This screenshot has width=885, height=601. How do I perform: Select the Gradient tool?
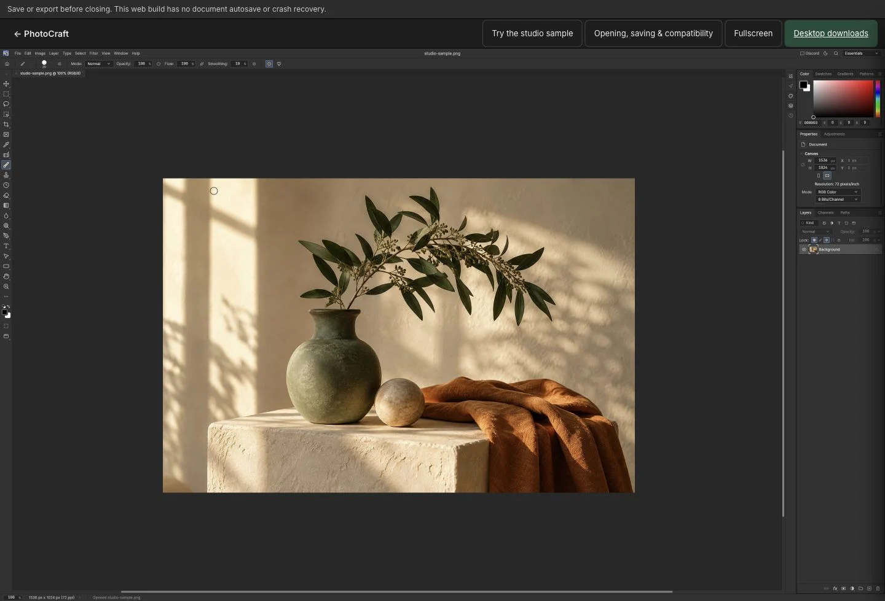point(6,205)
